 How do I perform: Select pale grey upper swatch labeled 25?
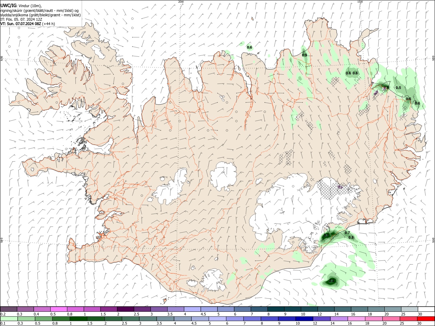[409, 309]
